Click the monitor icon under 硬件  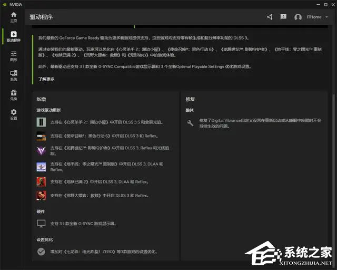[x=41, y=224]
